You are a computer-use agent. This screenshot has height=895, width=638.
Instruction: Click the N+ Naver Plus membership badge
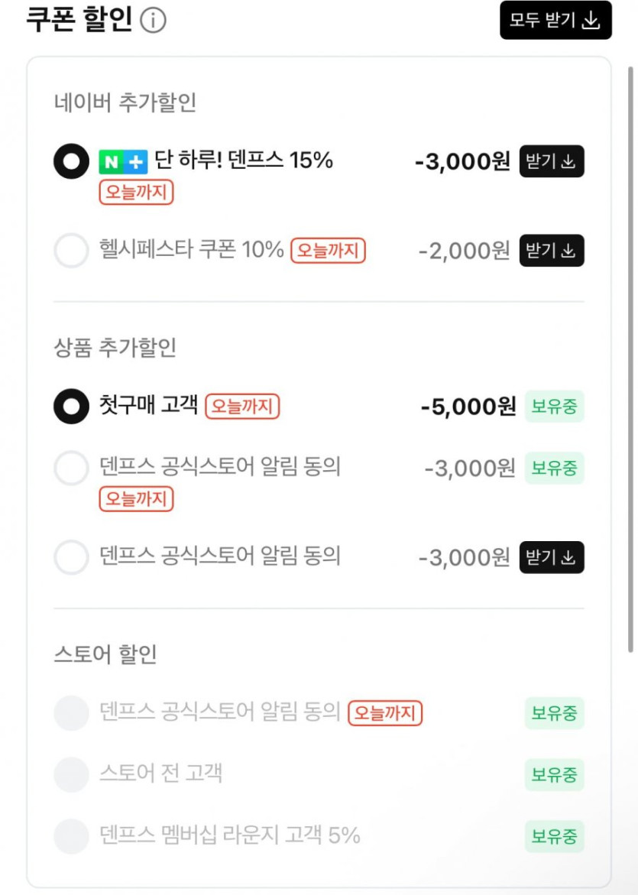pyautogui.click(x=123, y=161)
